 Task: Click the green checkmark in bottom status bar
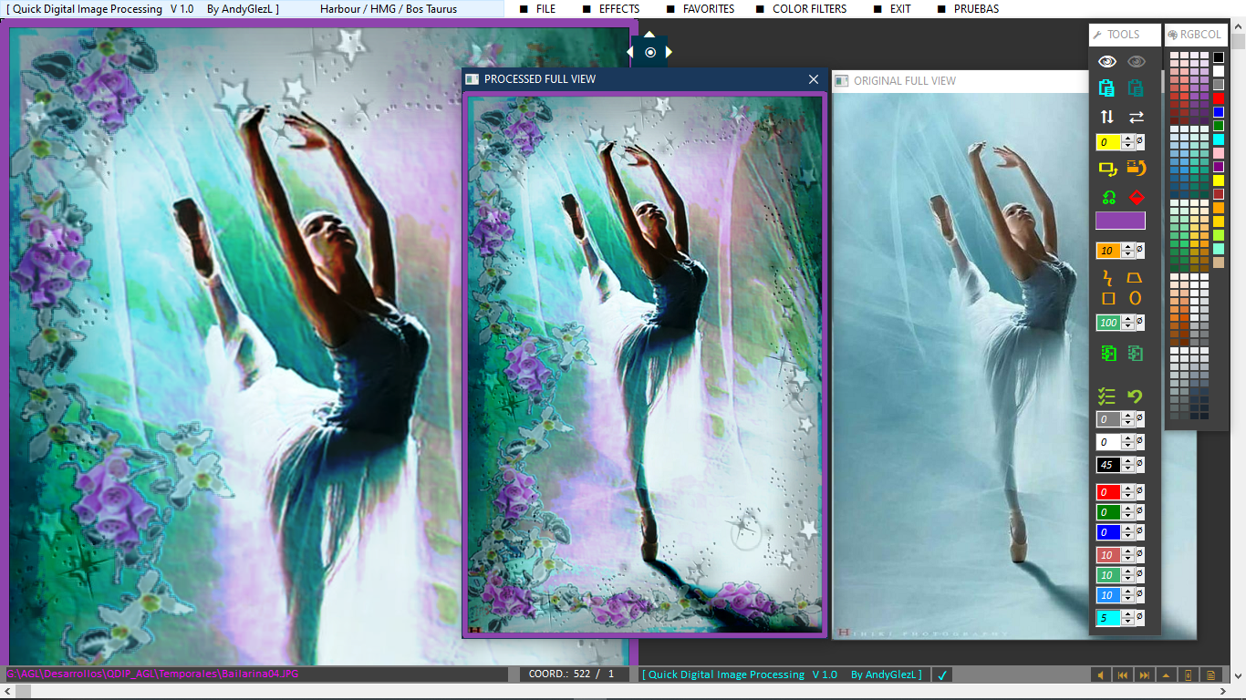click(944, 674)
